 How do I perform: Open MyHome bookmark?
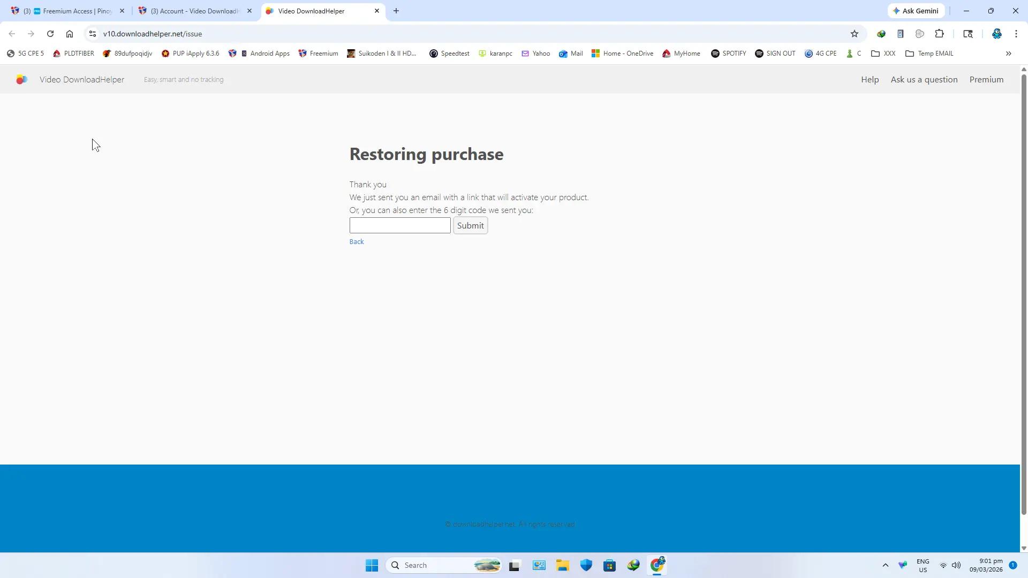pyautogui.click(x=681, y=54)
